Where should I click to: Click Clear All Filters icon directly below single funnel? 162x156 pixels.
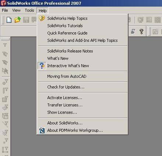coord(5,54)
